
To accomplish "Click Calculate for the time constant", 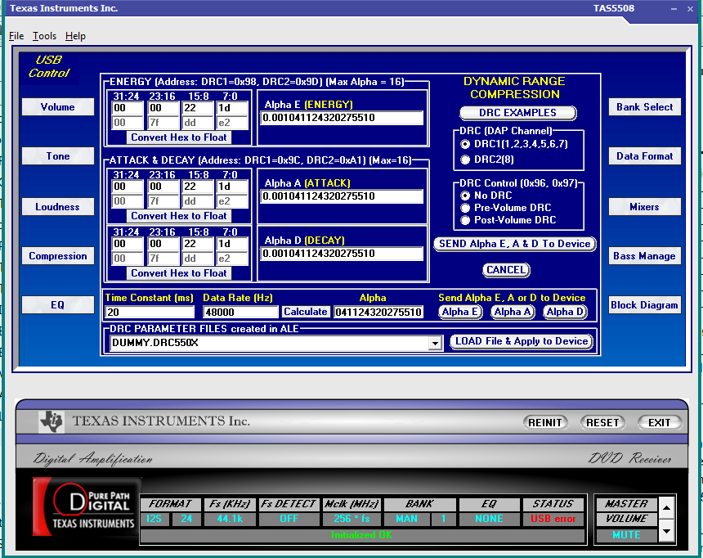I will [x=306, y=312].
